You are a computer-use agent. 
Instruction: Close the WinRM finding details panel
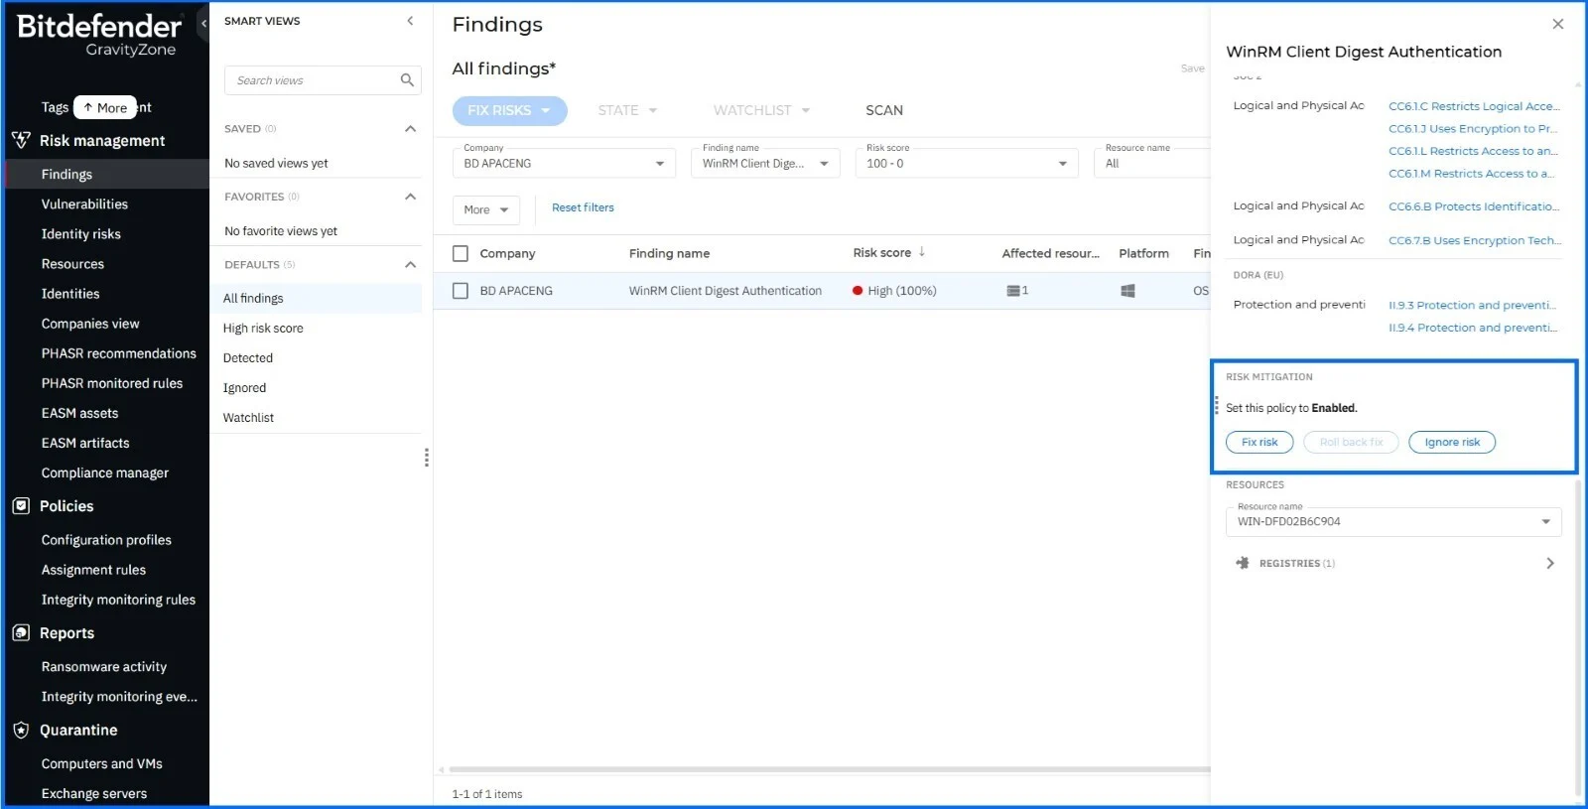1557,24
